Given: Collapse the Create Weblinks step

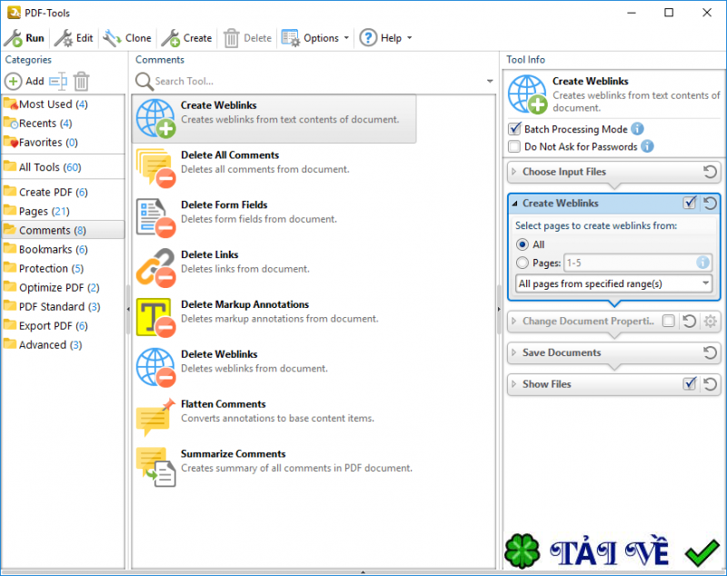Looking at the screenshot, I should [x=514, y=204].
